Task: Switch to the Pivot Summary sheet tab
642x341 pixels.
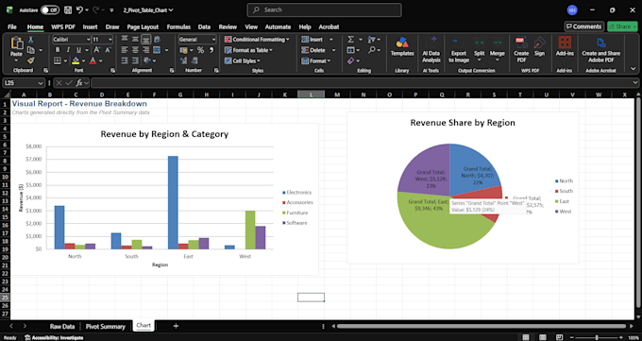Action: tap(105, 326)
